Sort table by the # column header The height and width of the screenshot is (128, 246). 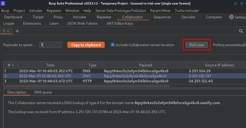pyautogui.click(x=11, y=65)
